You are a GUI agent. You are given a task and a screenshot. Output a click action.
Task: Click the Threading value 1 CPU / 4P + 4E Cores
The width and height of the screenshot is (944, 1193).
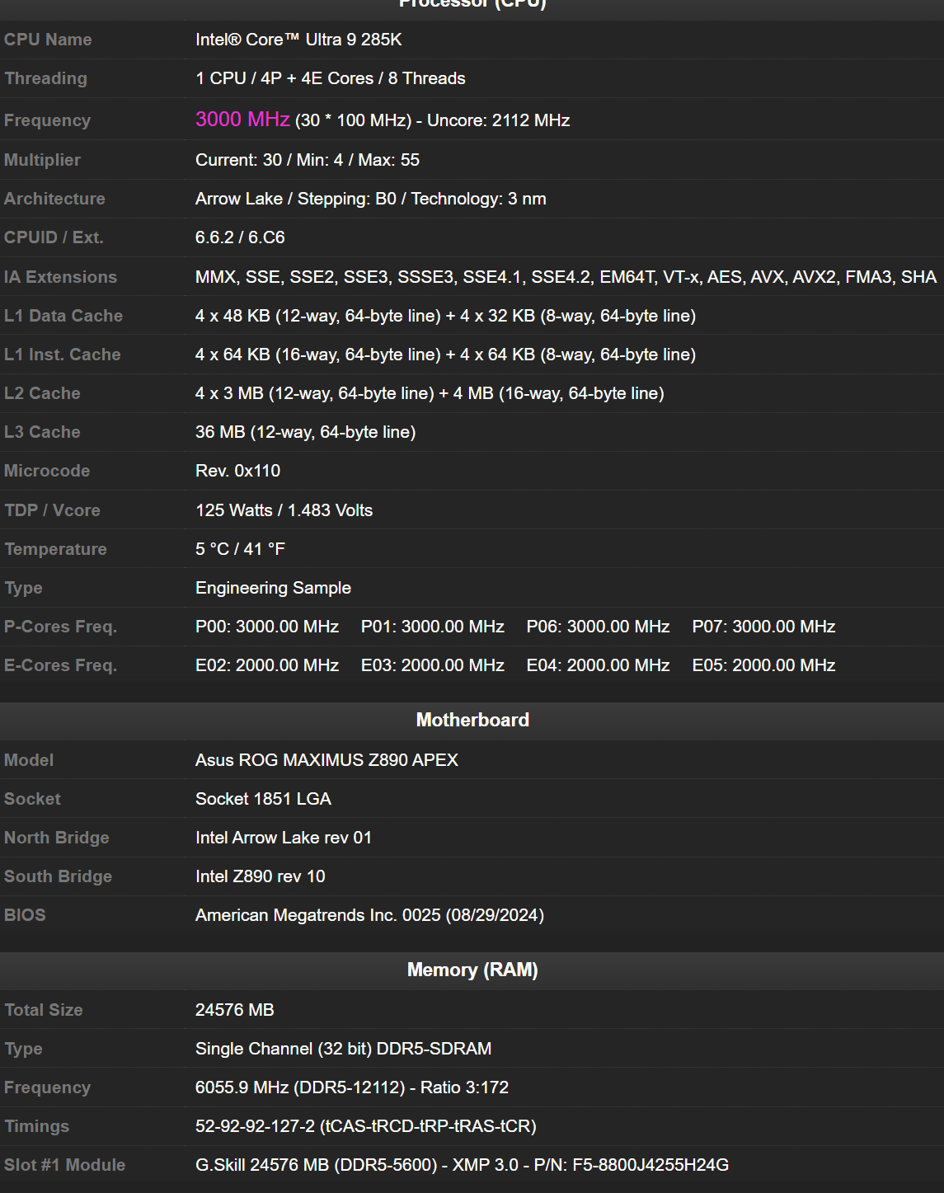click(331, 78)
